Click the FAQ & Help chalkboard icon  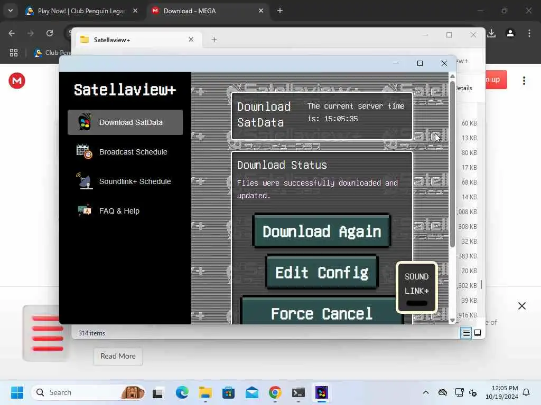pyautogui.click(x=85, y=210)
